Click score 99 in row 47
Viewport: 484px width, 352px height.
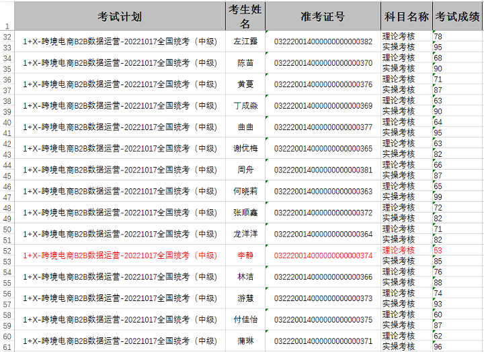[457, 196]
